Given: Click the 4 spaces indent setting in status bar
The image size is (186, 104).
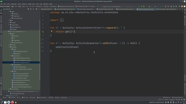Looking at the screenshot, I should (x=172, y=100).
